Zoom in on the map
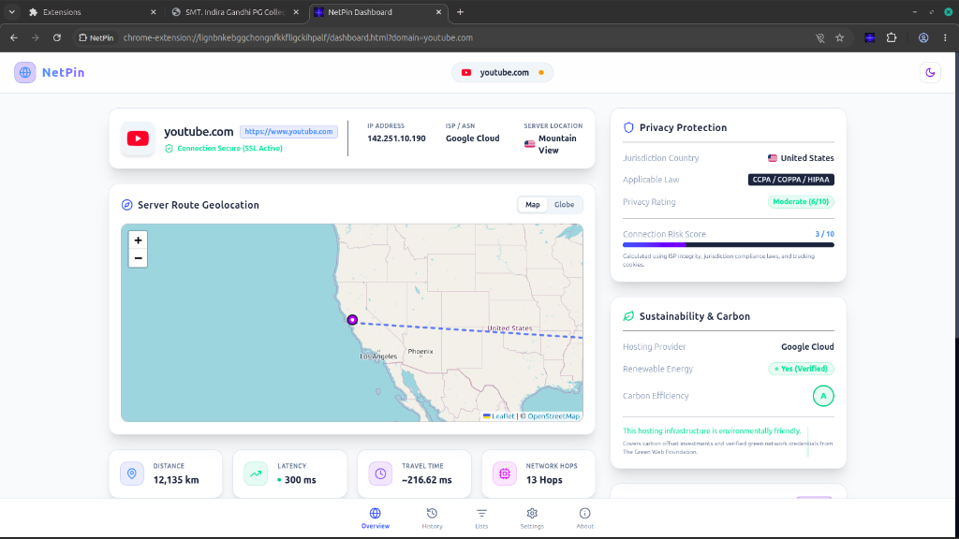Image resolution: width=959 pixels, height=539 pixels. point(139,240)
